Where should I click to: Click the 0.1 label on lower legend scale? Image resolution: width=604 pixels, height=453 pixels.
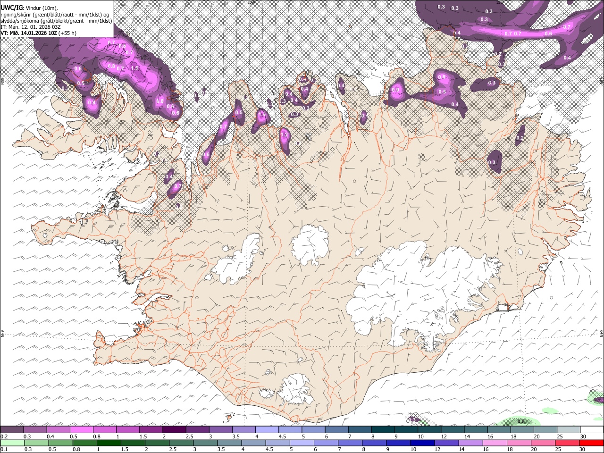tap(4, 449)
